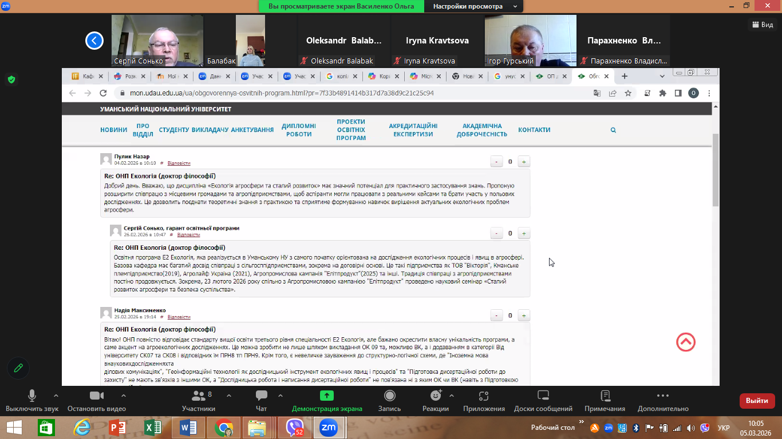The height and width of the screenshot is (439, 782).
Task: Toggle Stop Video camera button
Action: (x=96, y=396)
